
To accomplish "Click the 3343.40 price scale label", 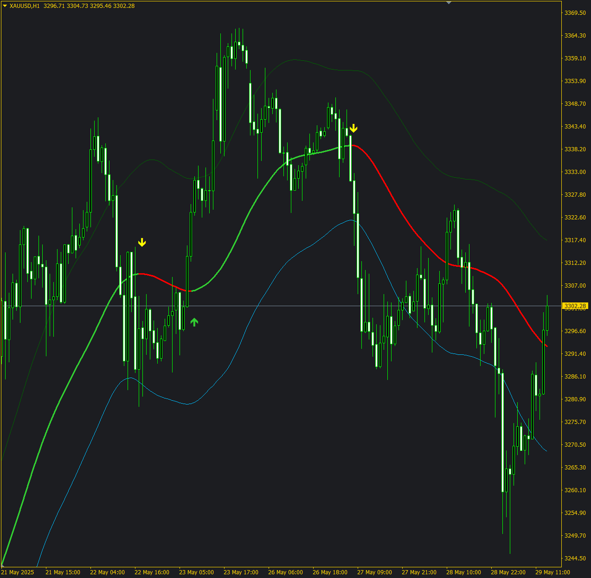I will pos(575,127).
